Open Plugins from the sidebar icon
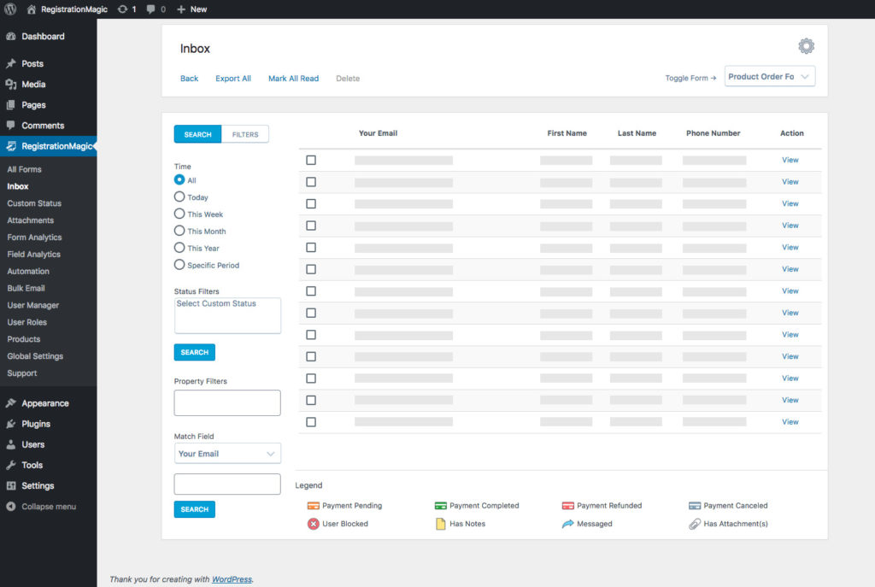Image resolution: width=875 pixels, height=587 pixels. (x=11, y=424)
